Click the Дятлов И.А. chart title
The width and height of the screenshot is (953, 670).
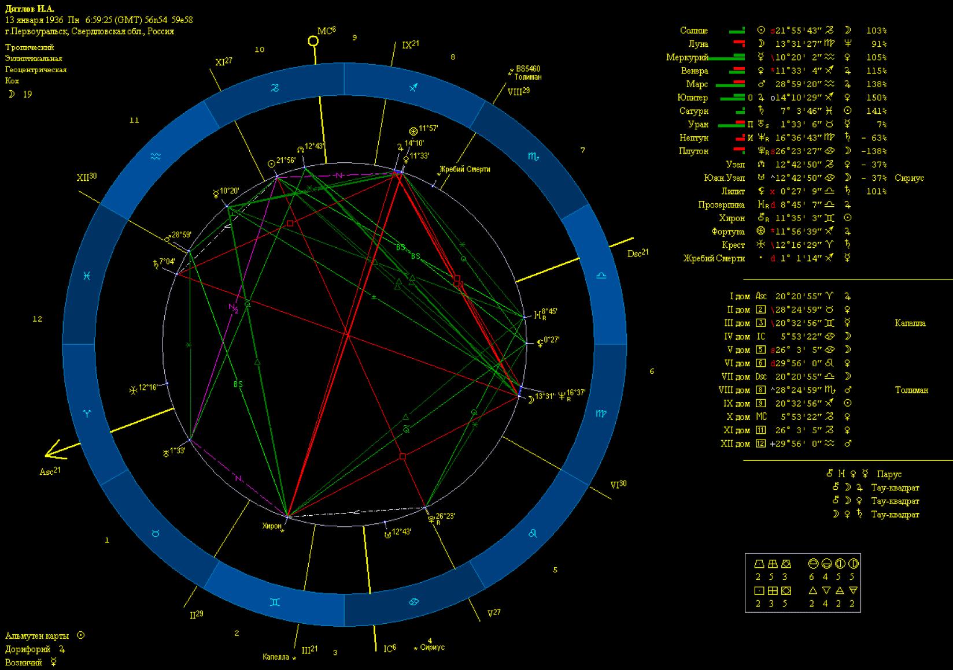tap(29, 9)
